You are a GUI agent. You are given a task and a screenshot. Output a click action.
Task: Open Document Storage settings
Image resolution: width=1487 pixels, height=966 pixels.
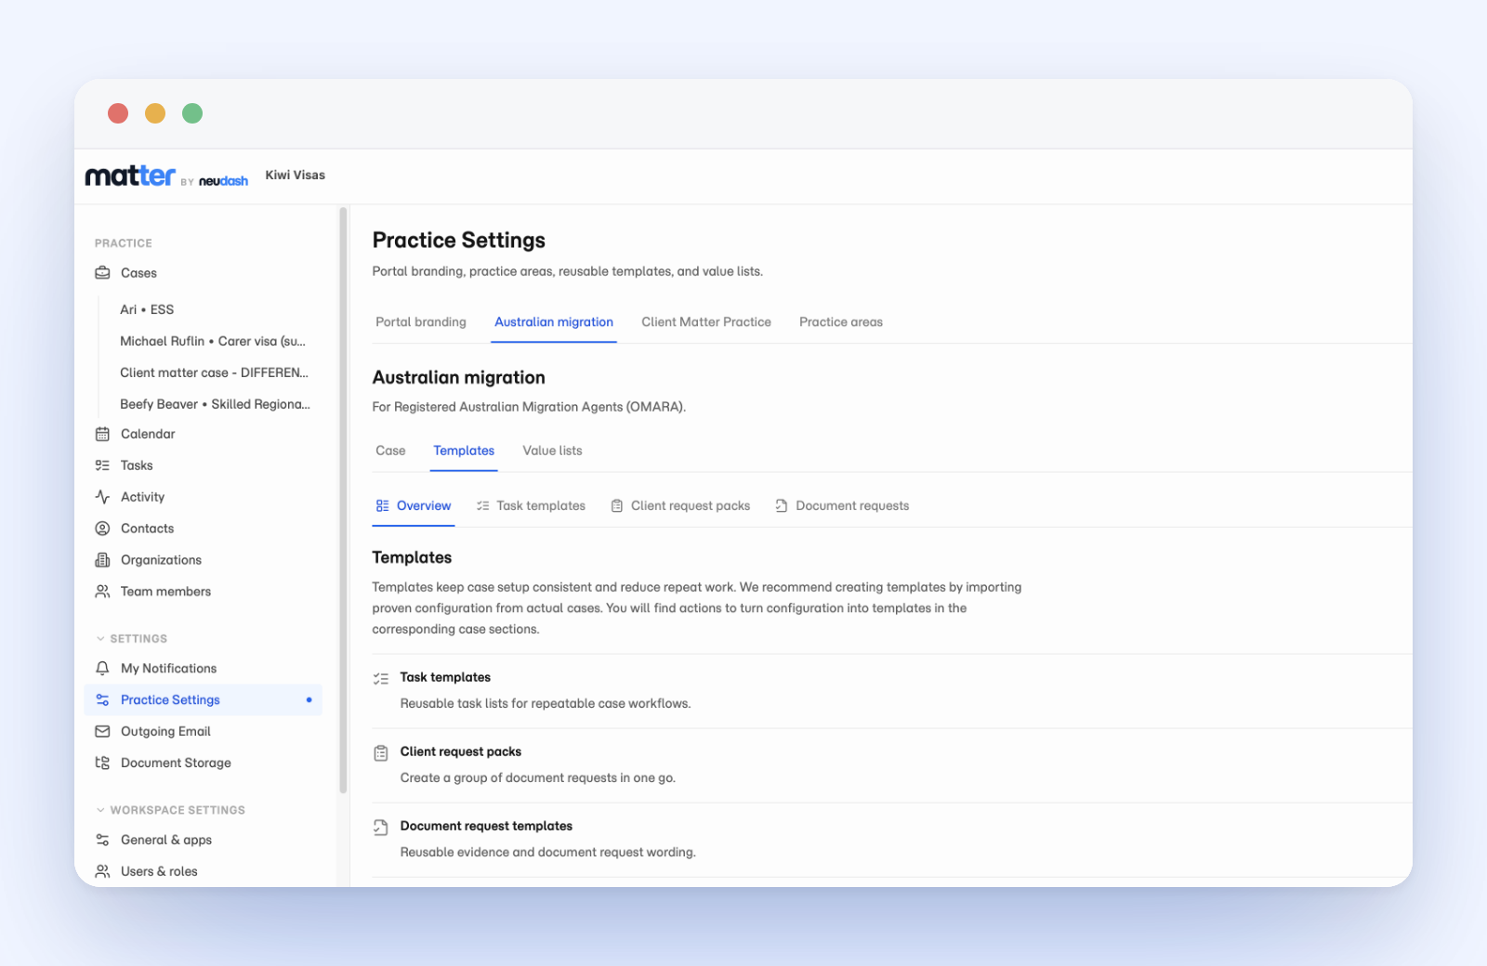204,764
